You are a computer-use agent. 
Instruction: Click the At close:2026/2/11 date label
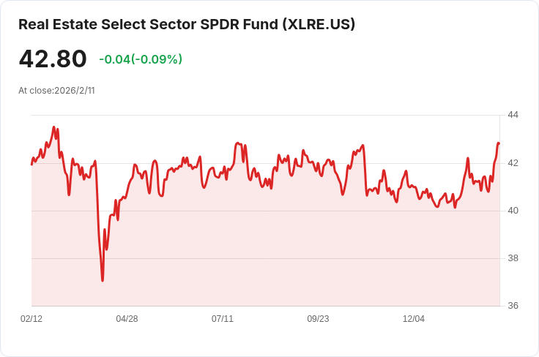pos(56,91)
